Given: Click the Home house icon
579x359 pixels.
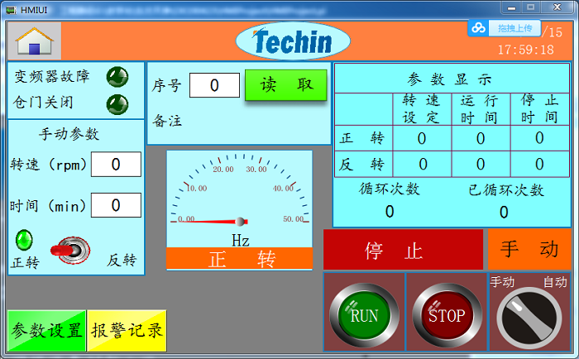Looking at the screenshot, I should pos(34,41).
